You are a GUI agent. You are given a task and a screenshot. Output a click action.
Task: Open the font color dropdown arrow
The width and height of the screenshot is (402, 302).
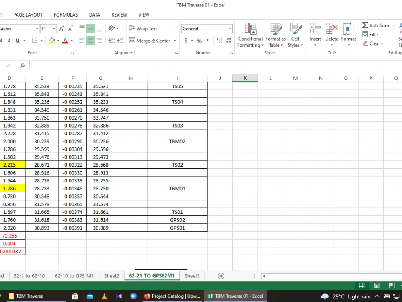(72, 41)
